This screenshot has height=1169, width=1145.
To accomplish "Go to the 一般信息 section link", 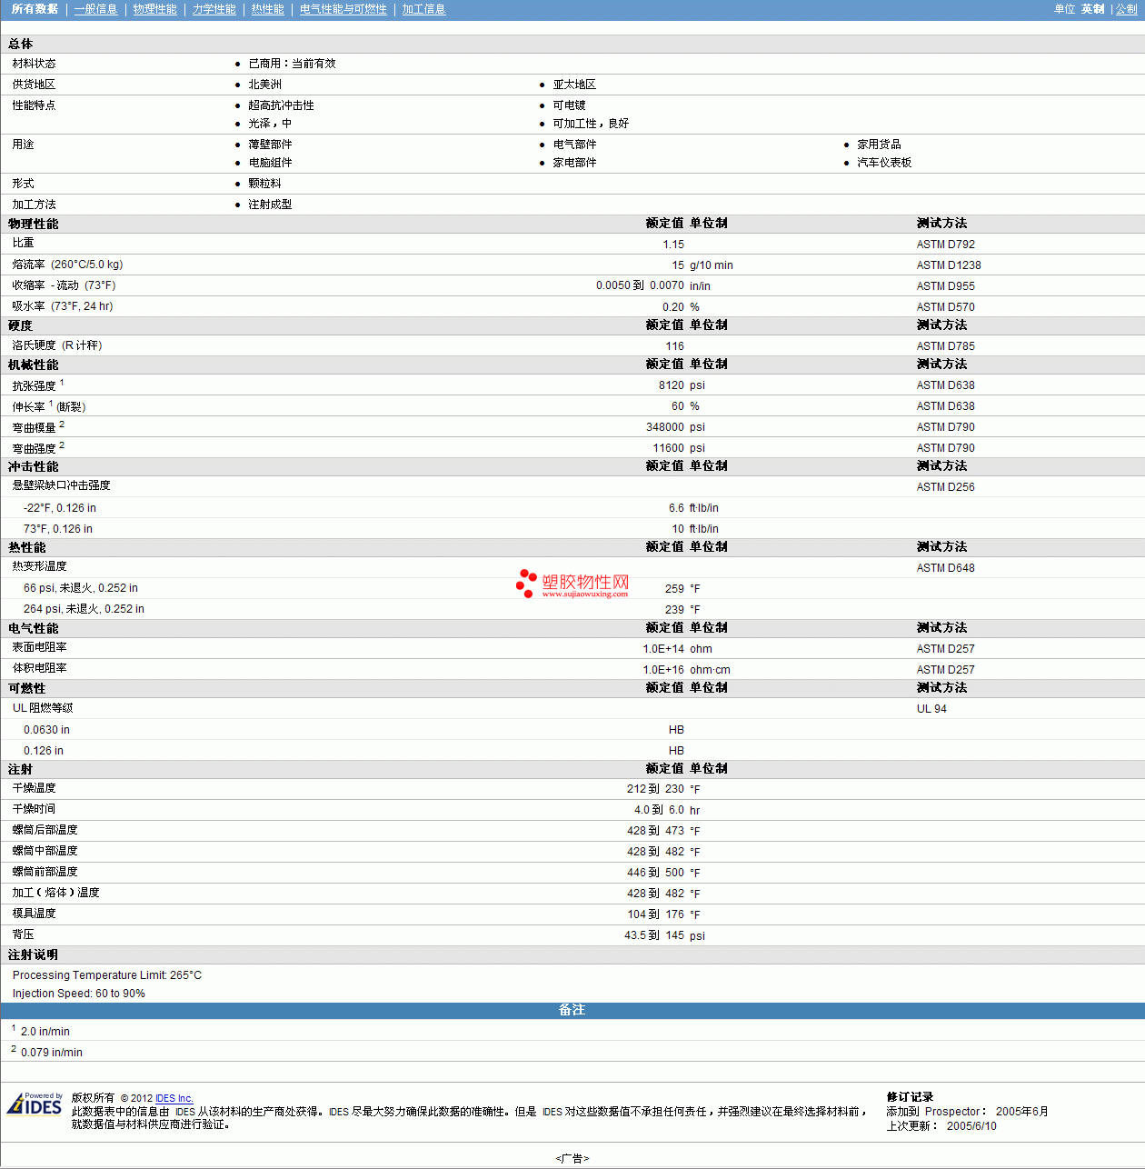I will coord(95,9).
